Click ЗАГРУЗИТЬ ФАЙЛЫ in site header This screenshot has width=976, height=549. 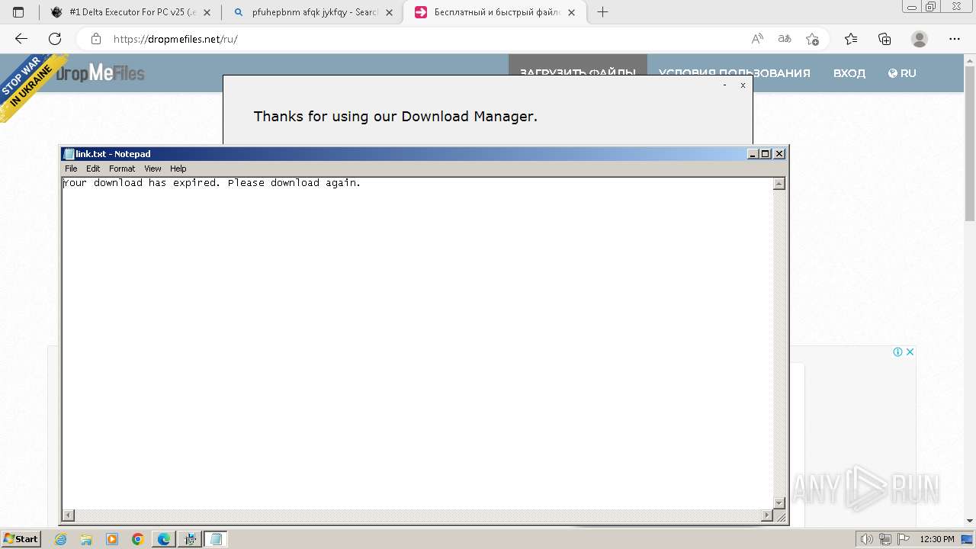point(577,73)
